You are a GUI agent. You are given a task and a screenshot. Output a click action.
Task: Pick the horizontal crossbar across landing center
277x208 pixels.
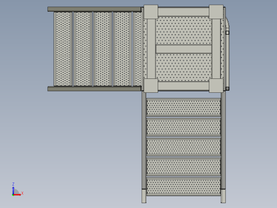point(184,49)
